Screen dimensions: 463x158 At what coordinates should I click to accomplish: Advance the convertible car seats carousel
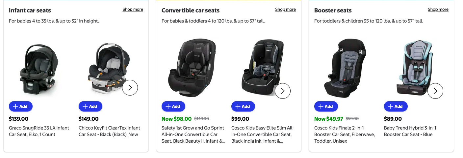click(x=283, y=91)
